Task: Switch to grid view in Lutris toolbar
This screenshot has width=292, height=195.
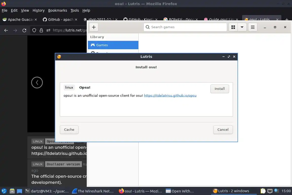Action: (x=233, y=27)
